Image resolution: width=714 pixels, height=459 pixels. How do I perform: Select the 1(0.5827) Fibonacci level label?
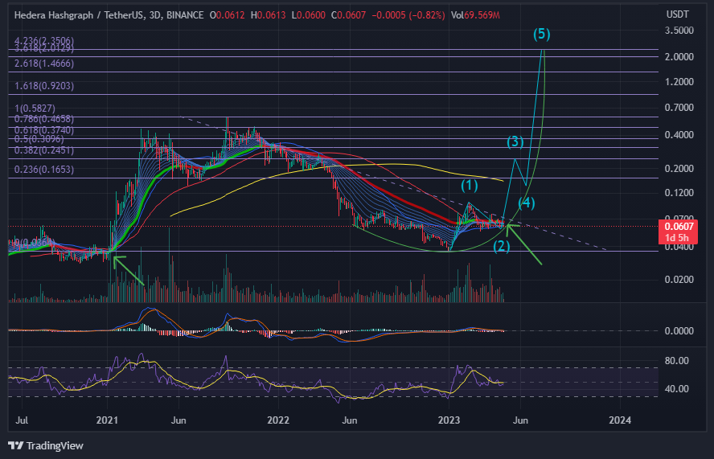[35, 109]
